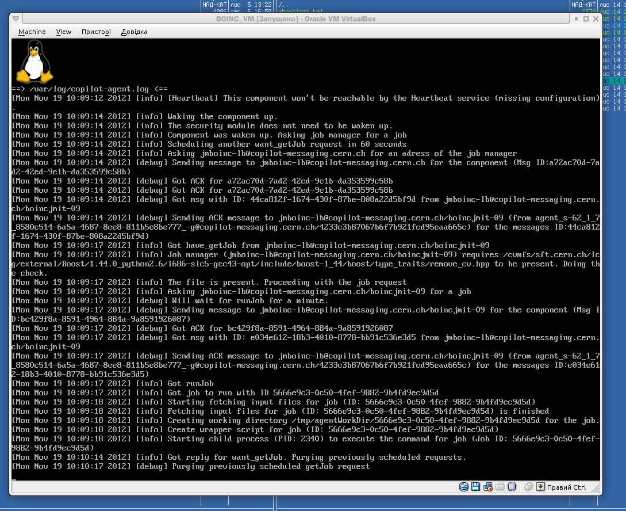626x511 pixels.
Task: Click the shared folders status icon
Action: [500, 487]
